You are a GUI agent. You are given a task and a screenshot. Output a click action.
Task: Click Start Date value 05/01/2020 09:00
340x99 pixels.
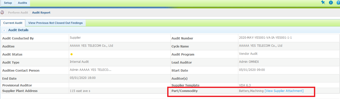point(252,70)
